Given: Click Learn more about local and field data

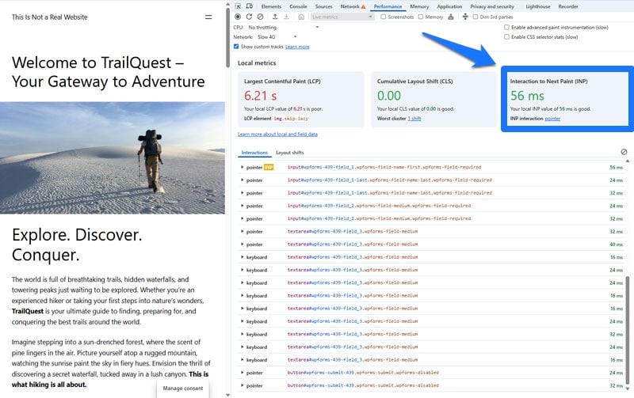Looking at the screenshot, I should point(277,134).
